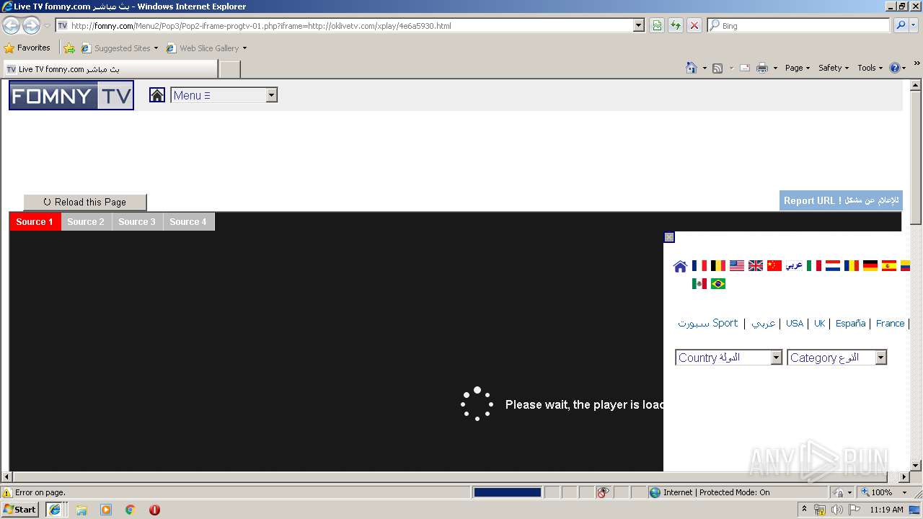Click the browser Back button

pos(11,25)
